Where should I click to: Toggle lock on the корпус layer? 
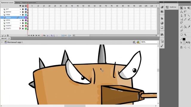tap(23, 26)
